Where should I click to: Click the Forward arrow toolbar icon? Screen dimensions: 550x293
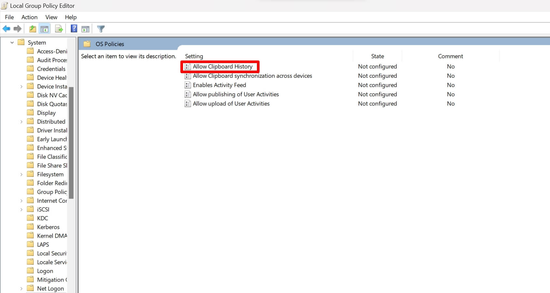pos(18,29)
